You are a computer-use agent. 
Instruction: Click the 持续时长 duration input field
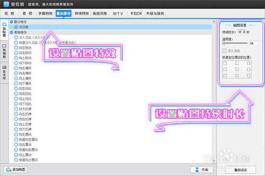(241, 32)
